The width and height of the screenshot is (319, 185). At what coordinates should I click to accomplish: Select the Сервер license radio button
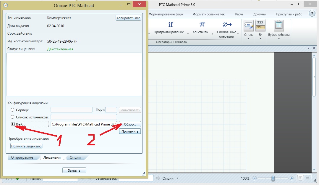(12, 110)
